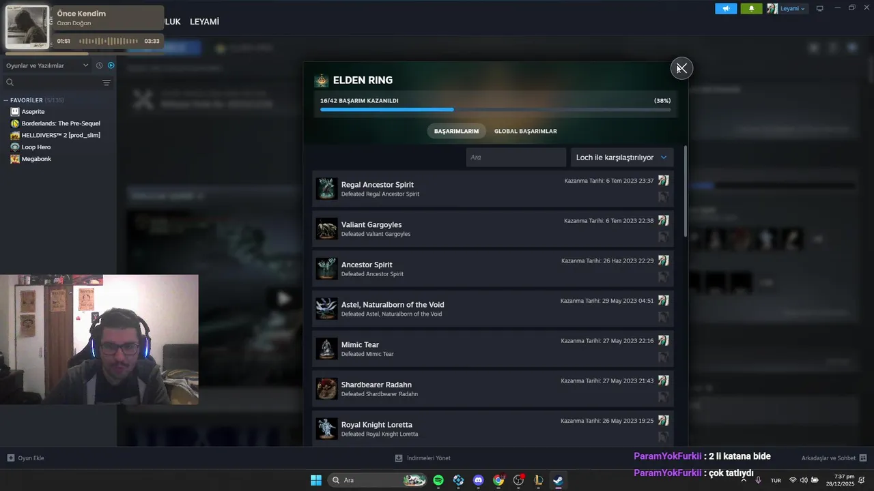Click date 'Kazanma Tarihi: 6 Tem 2023 23:37'
The height and width of the screenshot is (491, 874).
tap(609, 181)
